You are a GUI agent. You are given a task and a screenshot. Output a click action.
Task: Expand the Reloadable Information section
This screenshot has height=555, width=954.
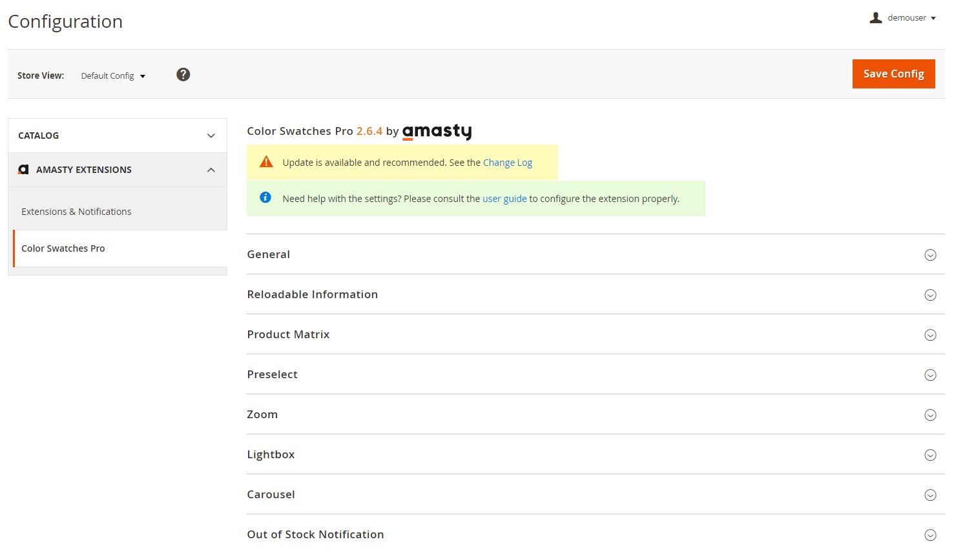(313, 294)
